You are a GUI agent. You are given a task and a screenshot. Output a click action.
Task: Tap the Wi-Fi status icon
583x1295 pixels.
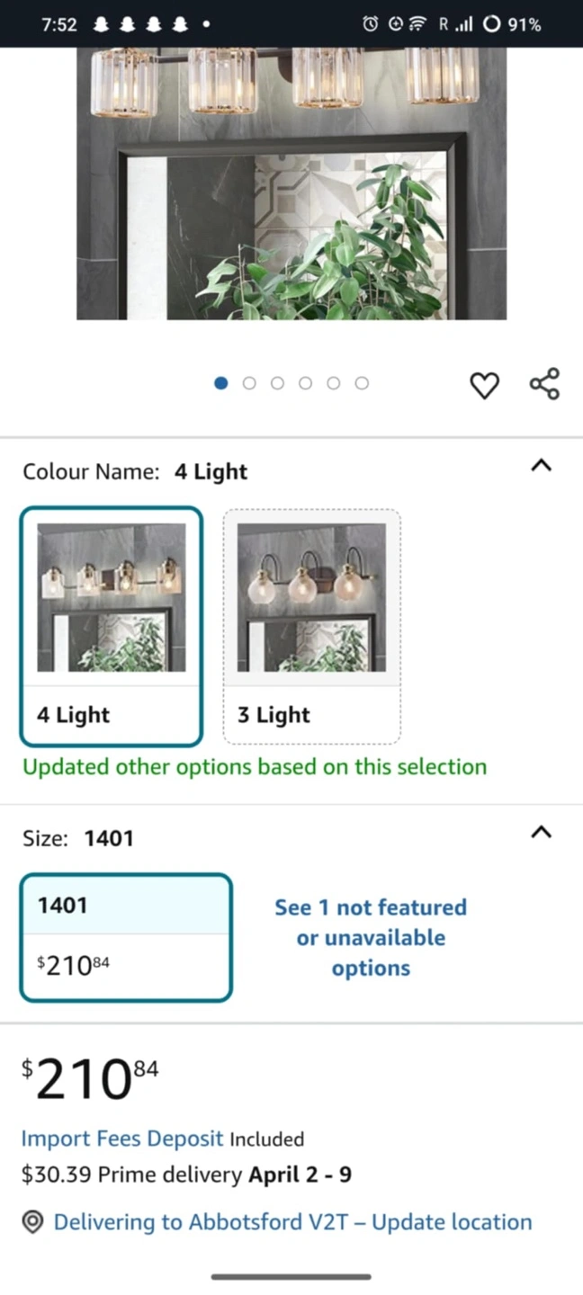pyautogui.click(x=417, y=24)
